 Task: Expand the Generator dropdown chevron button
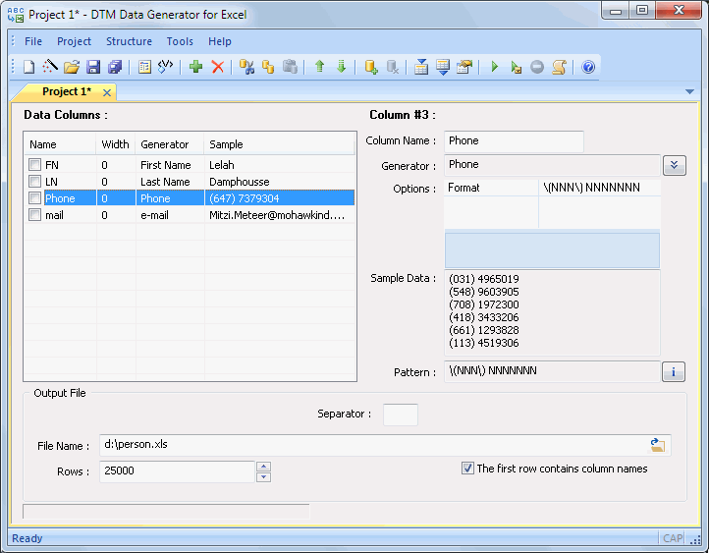coord(675,165)
